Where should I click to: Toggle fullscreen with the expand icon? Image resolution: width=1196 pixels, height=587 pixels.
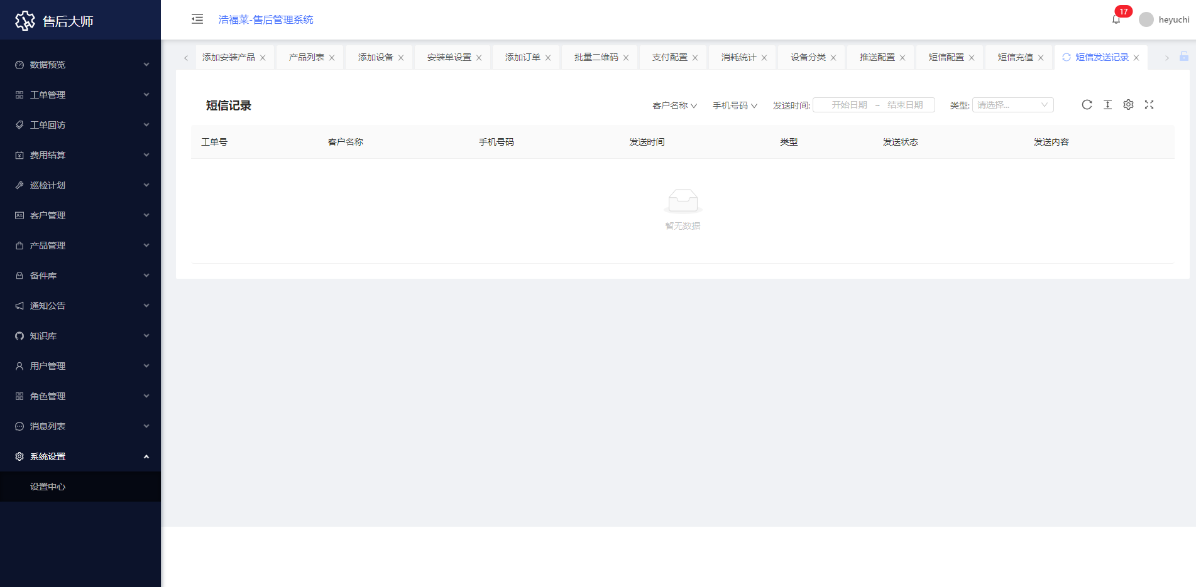pyautogui.click(x=1149, y=105)
